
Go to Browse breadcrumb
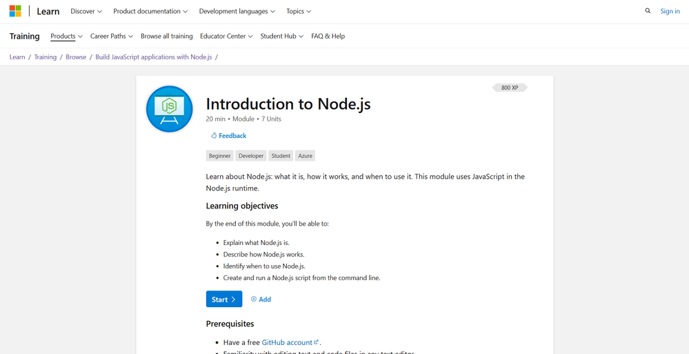[76, 57]
